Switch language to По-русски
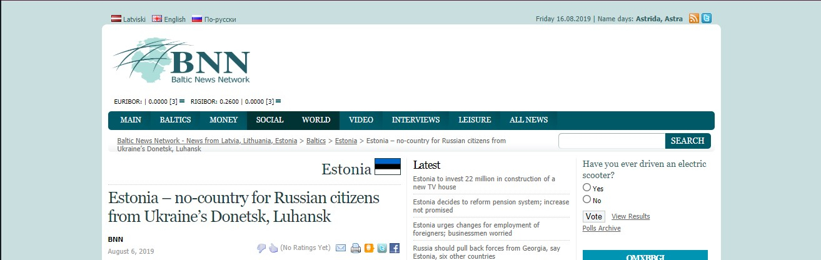 click(214, 19)
